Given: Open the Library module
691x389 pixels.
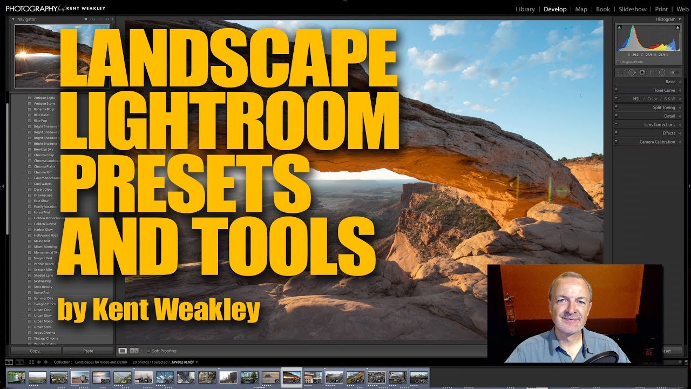Looking at the screenshot, I should tap(525, 9).
